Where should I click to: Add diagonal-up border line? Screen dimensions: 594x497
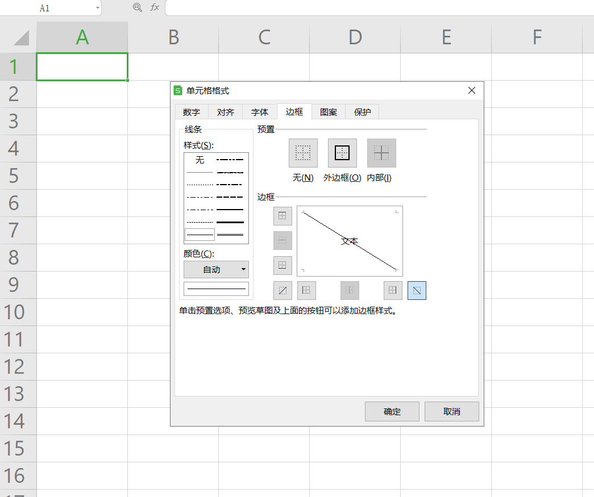coord(283,290)
